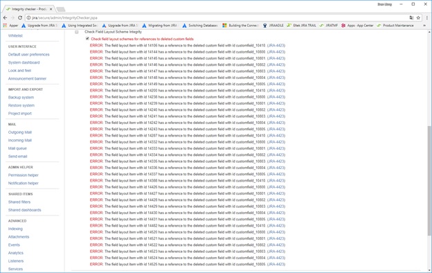This screenshot has height=273, width=432.
Task: Open Services page in sidebar
Action: tap(15, 269)
